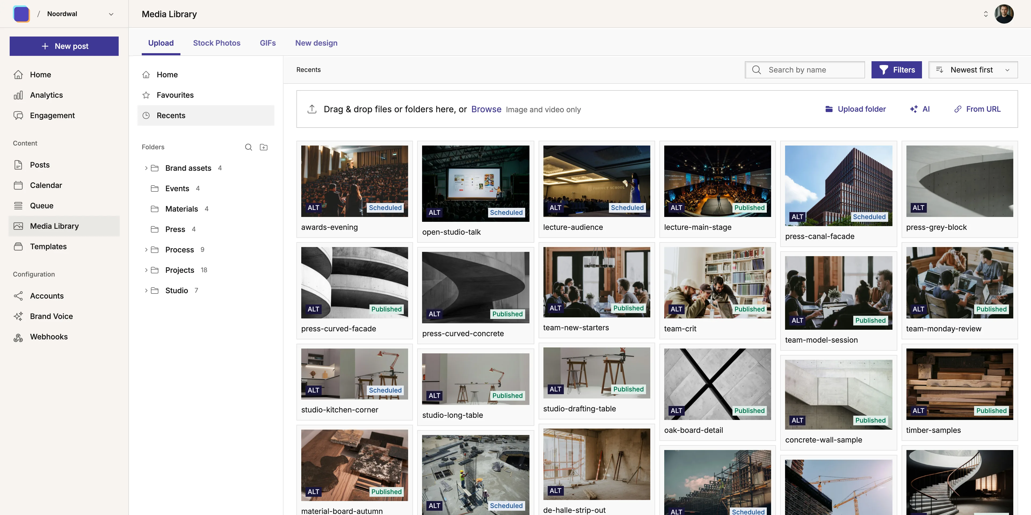This screenshot has height=515, width=1031.
Task: Click the Published badge on studio-drafting-table
Action: 628,389
